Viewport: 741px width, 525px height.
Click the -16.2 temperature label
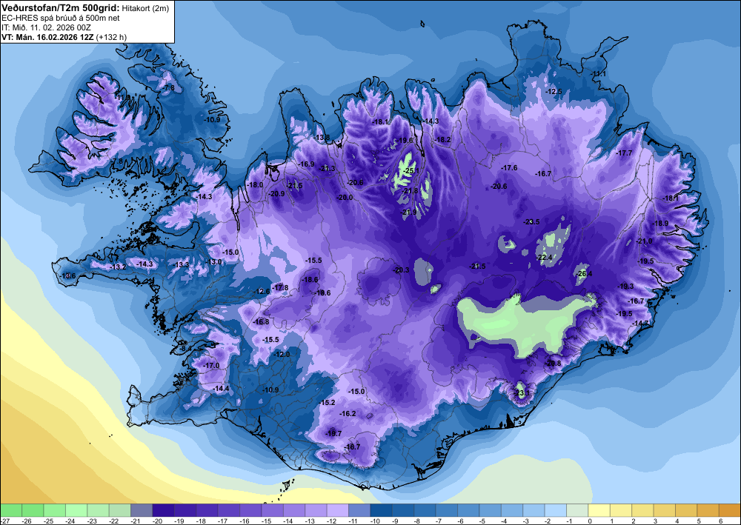[x=348, y=413]
